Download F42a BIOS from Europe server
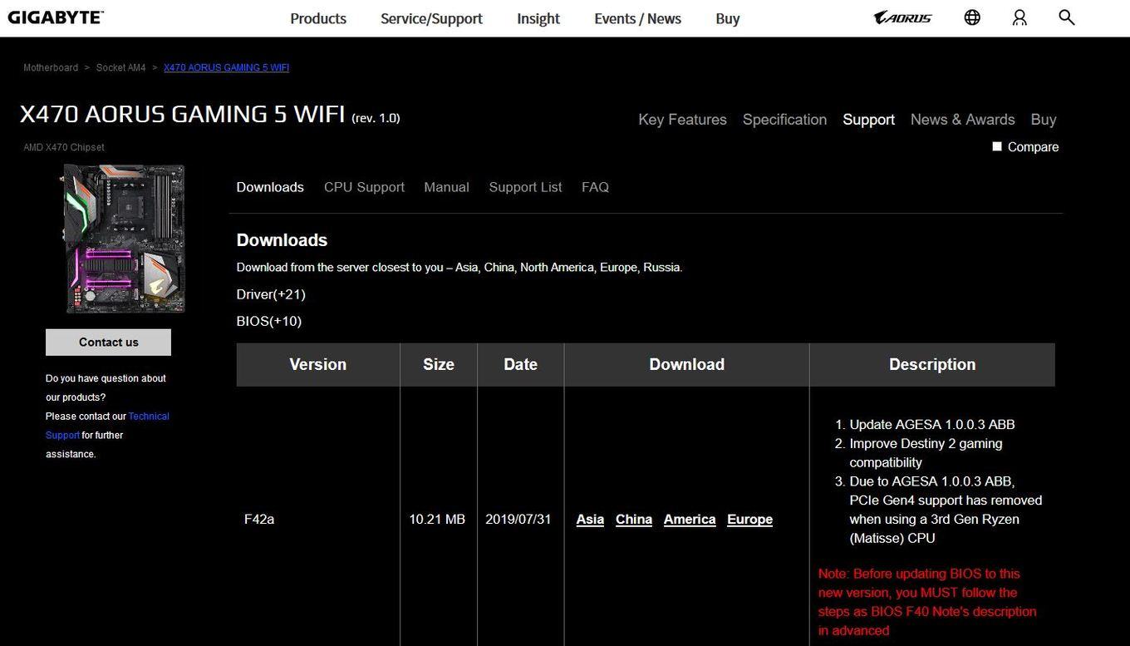This screenshot has width=1130, height=646. point(749,520)
